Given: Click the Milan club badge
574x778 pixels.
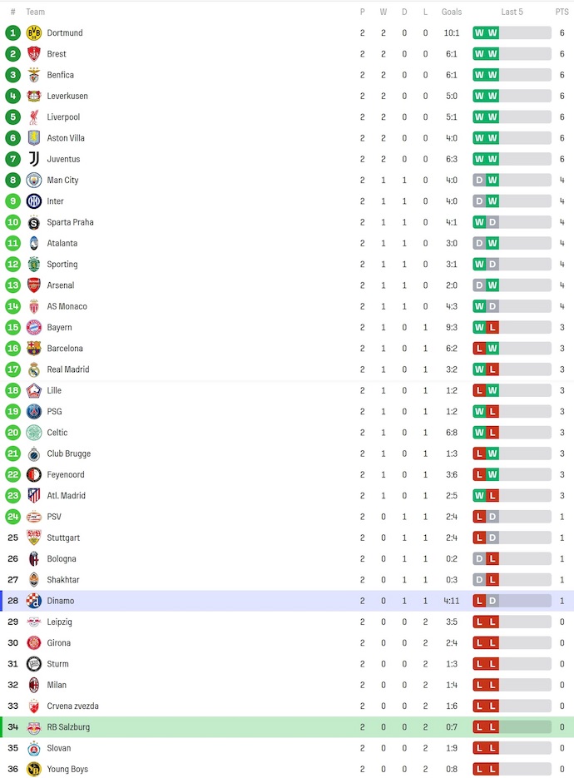Looking at the screenshot, I should [34, 685].
